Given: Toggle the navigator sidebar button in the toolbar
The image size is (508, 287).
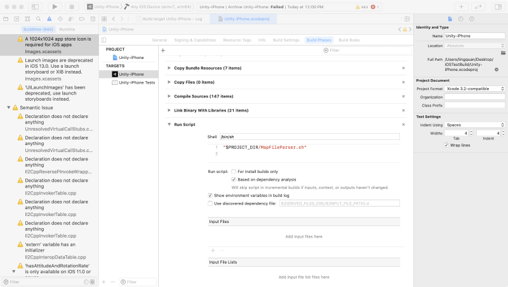Looking at the screenshot, I should [x=35, y=6].
